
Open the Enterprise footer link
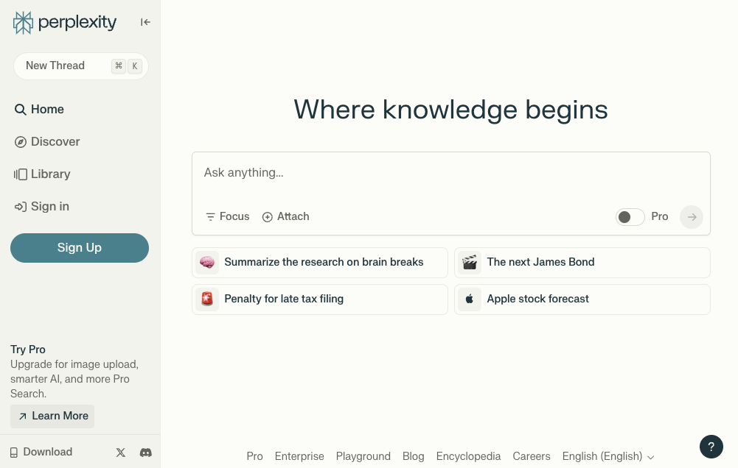pyautogui.click(x=299, y=456)
